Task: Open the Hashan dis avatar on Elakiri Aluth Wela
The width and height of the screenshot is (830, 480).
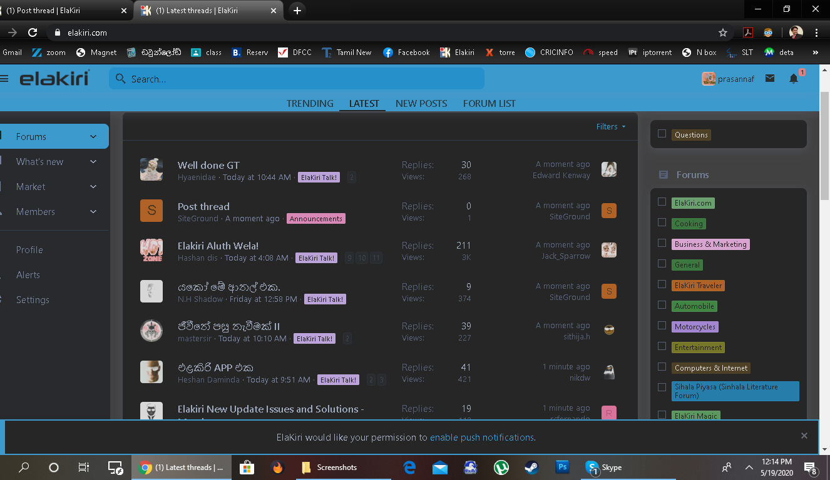Action: (x=151, y=251)
